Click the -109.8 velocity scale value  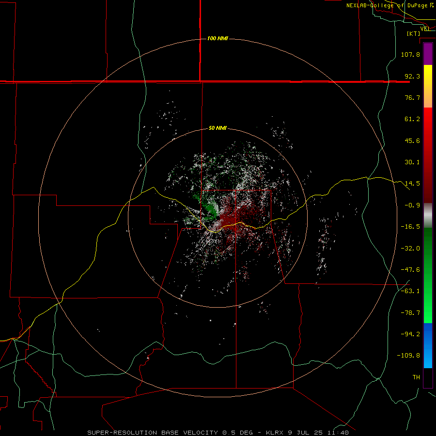[408, 356]
